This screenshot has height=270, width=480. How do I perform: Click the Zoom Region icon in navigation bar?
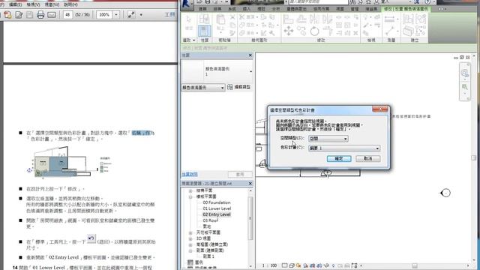[x=465, y=87]
